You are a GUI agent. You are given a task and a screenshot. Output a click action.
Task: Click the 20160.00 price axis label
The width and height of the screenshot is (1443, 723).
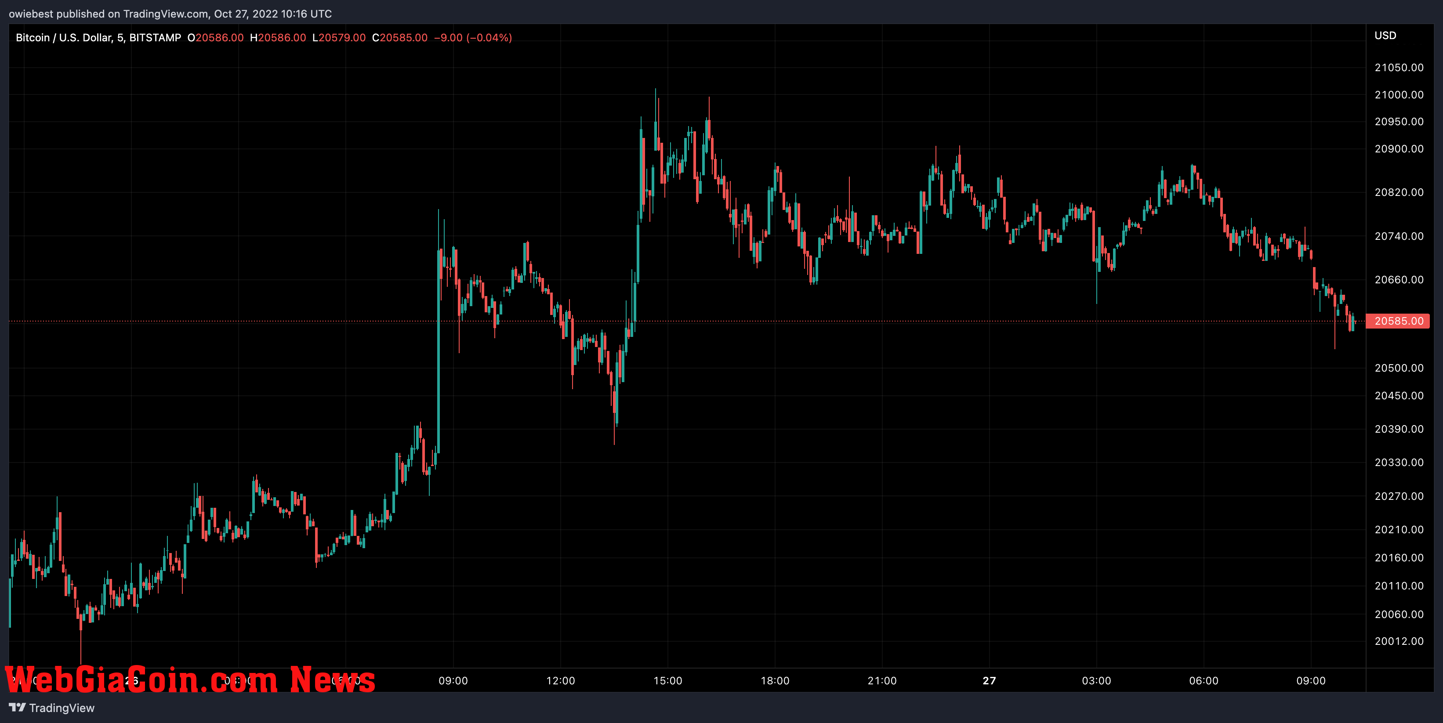[1399, 557]
